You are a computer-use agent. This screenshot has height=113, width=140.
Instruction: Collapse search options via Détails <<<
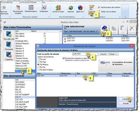coord(114,54)
